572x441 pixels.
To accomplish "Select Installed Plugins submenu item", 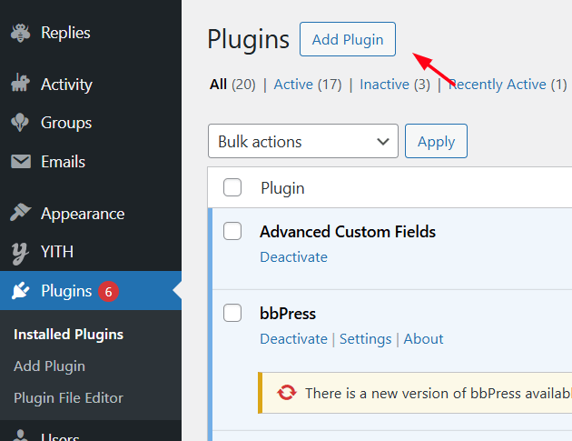I will pos(69,335).
